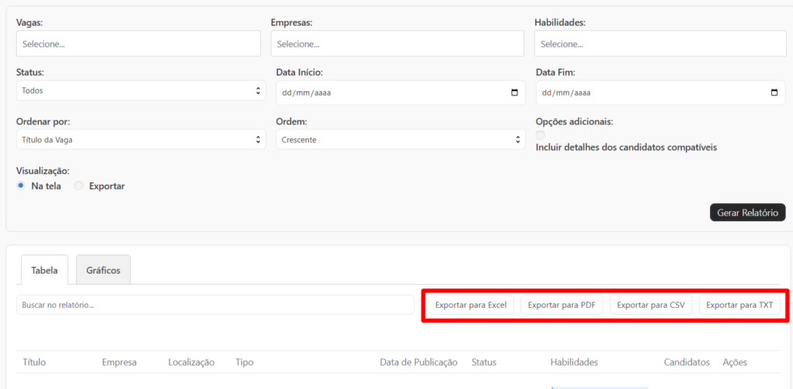
Task: Open the Empresas select field
Action: click(397, 44)
